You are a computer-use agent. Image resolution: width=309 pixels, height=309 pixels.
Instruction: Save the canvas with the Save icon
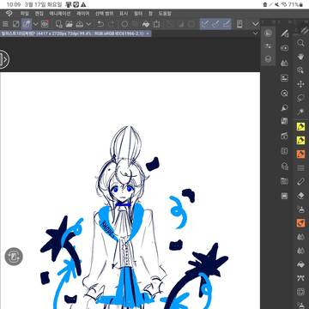point(80,24)
